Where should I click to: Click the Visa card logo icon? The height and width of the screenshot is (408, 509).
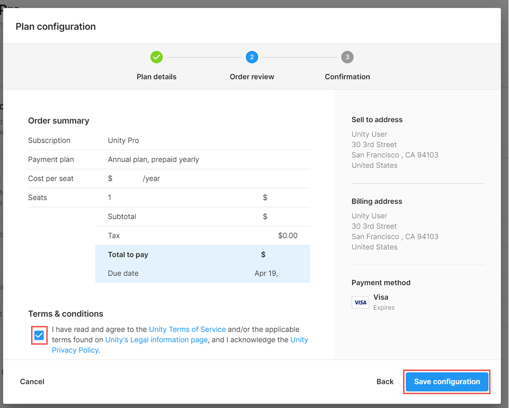(360, 303)
